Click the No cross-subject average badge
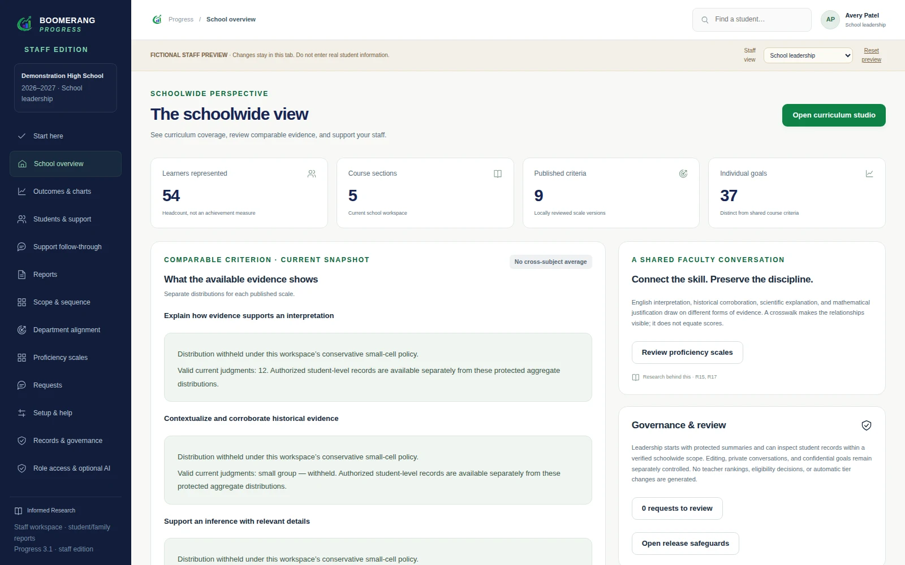The width and height of the screenshot is (905, 565). [x=550, y=262]
